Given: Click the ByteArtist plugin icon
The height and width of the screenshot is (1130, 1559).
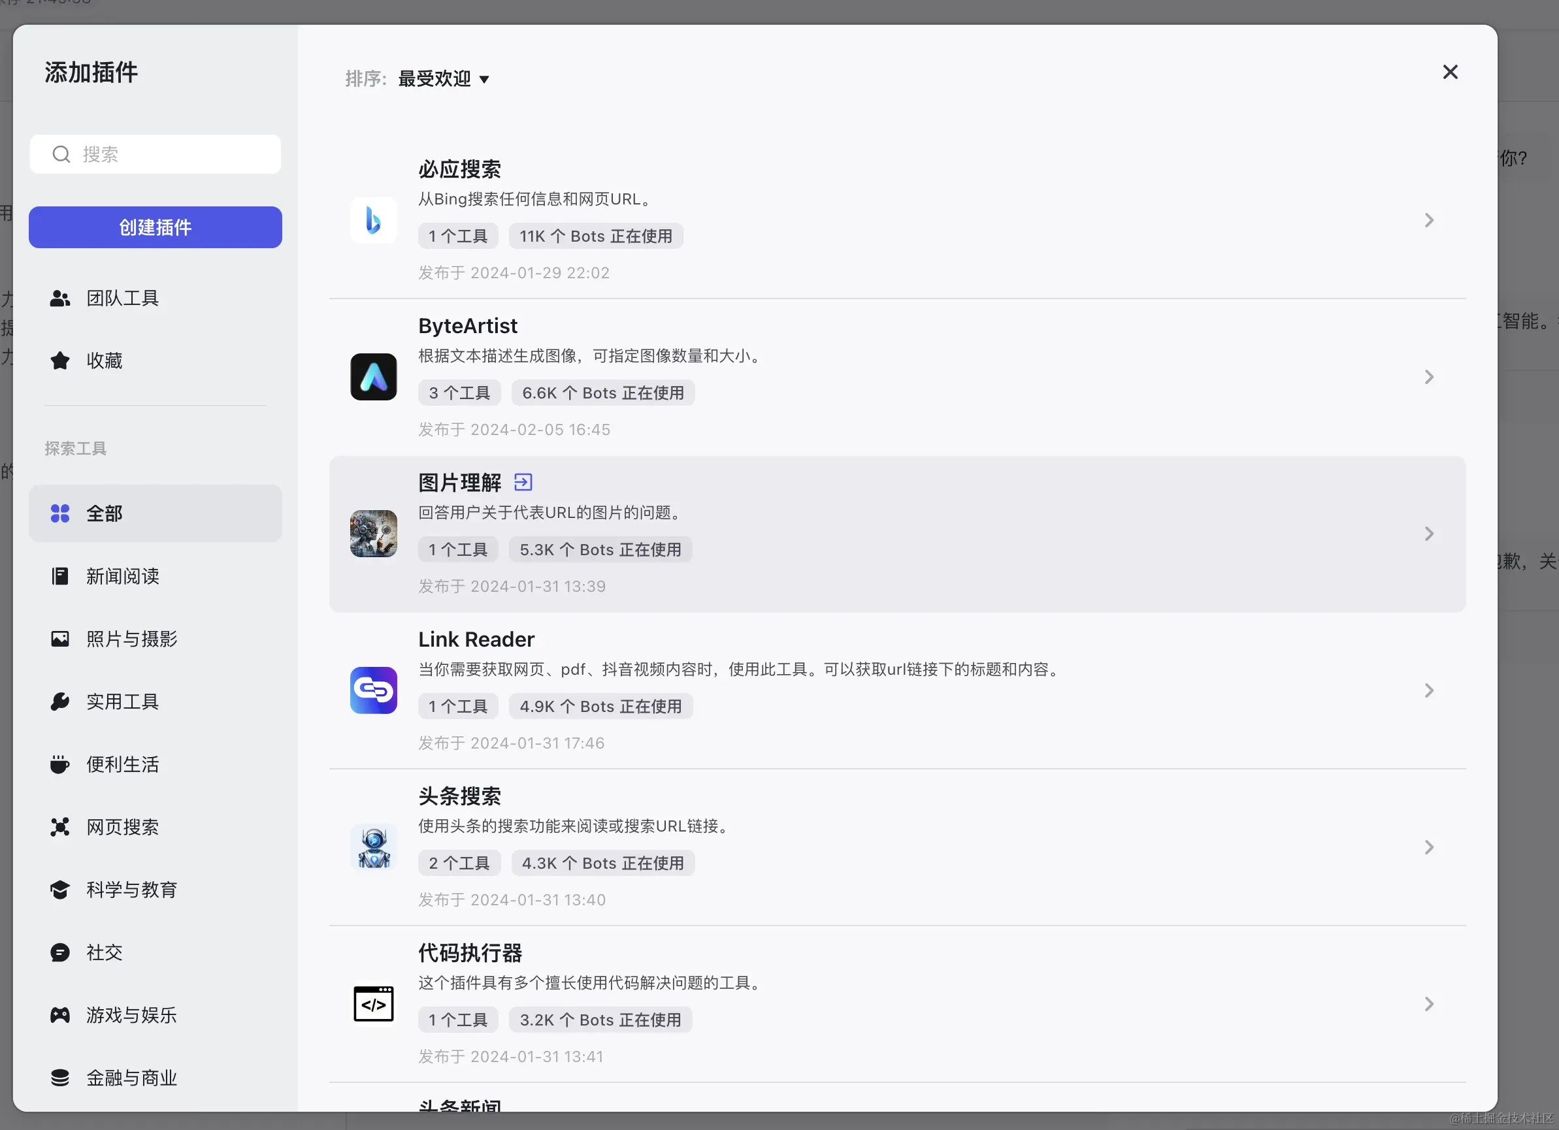Looking at the screenshot, I should [373, 377].
